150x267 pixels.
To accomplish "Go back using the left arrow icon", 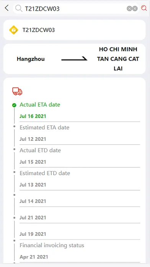I will (x=7, y=8).
